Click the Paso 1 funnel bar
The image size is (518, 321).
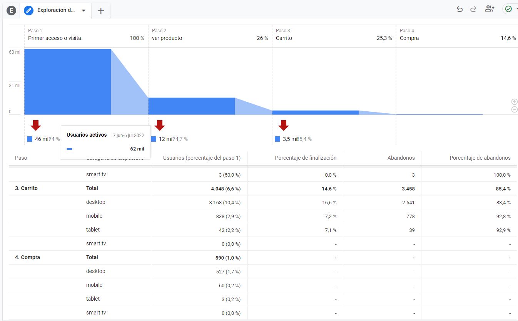68,81
